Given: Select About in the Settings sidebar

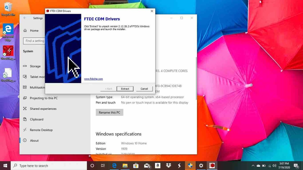Looking at the screenshot, I should [34, 140].
